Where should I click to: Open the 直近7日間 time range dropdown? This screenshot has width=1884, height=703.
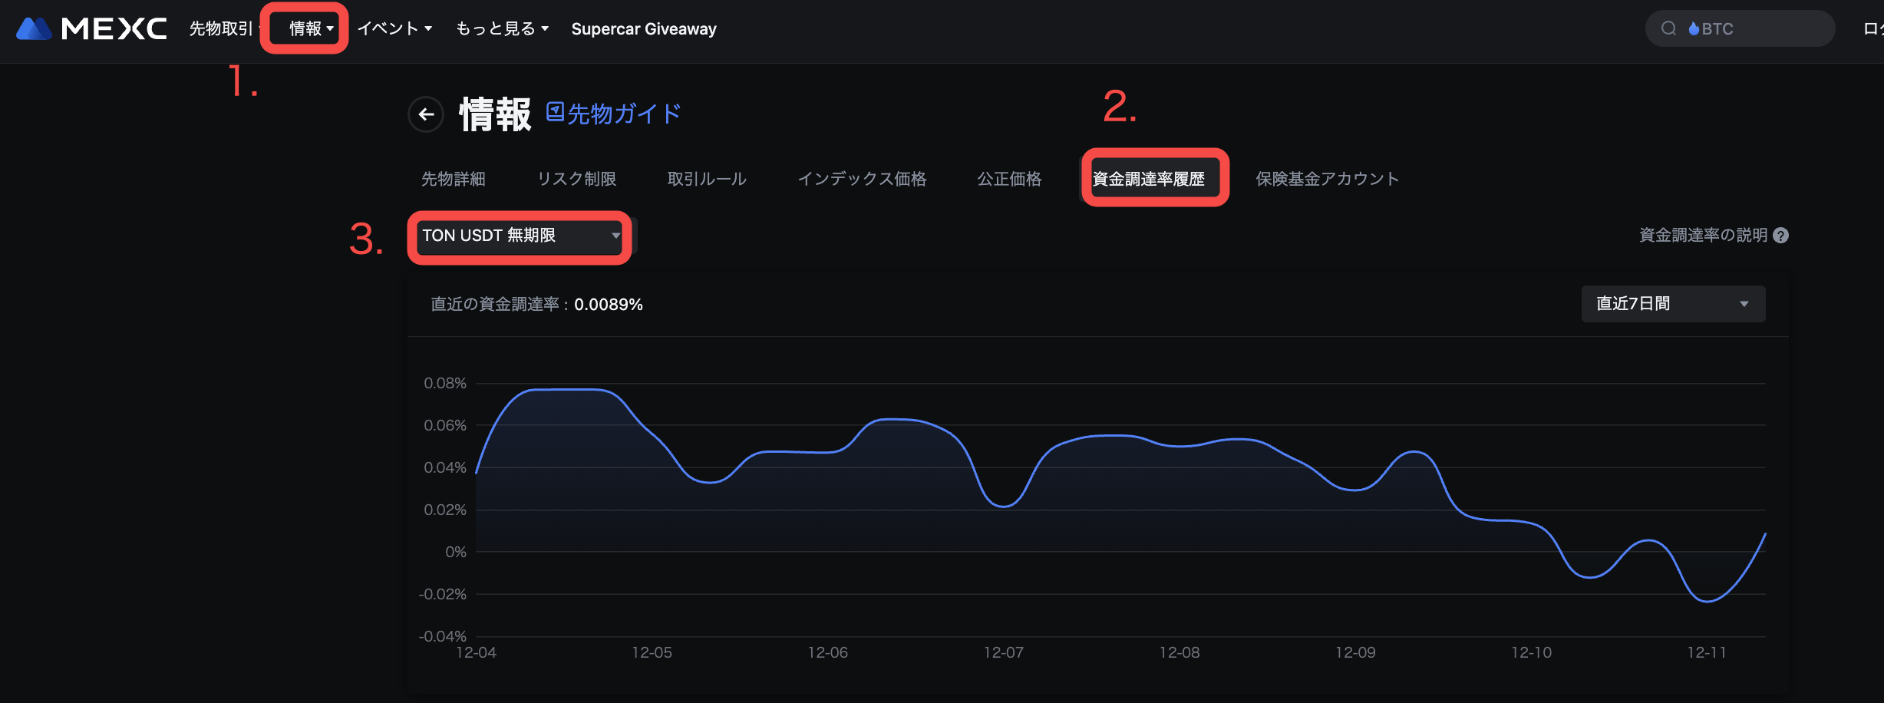1672,304
